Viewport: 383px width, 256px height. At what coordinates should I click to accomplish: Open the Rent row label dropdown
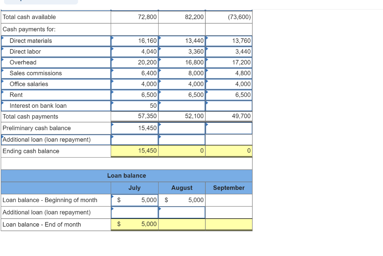click(56, 95)
